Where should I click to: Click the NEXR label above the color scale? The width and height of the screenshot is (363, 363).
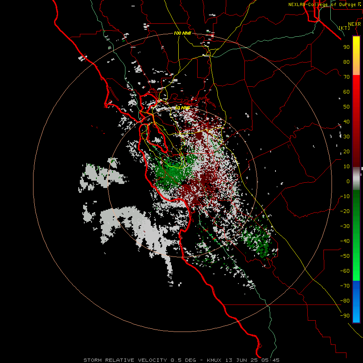point(355,24)
